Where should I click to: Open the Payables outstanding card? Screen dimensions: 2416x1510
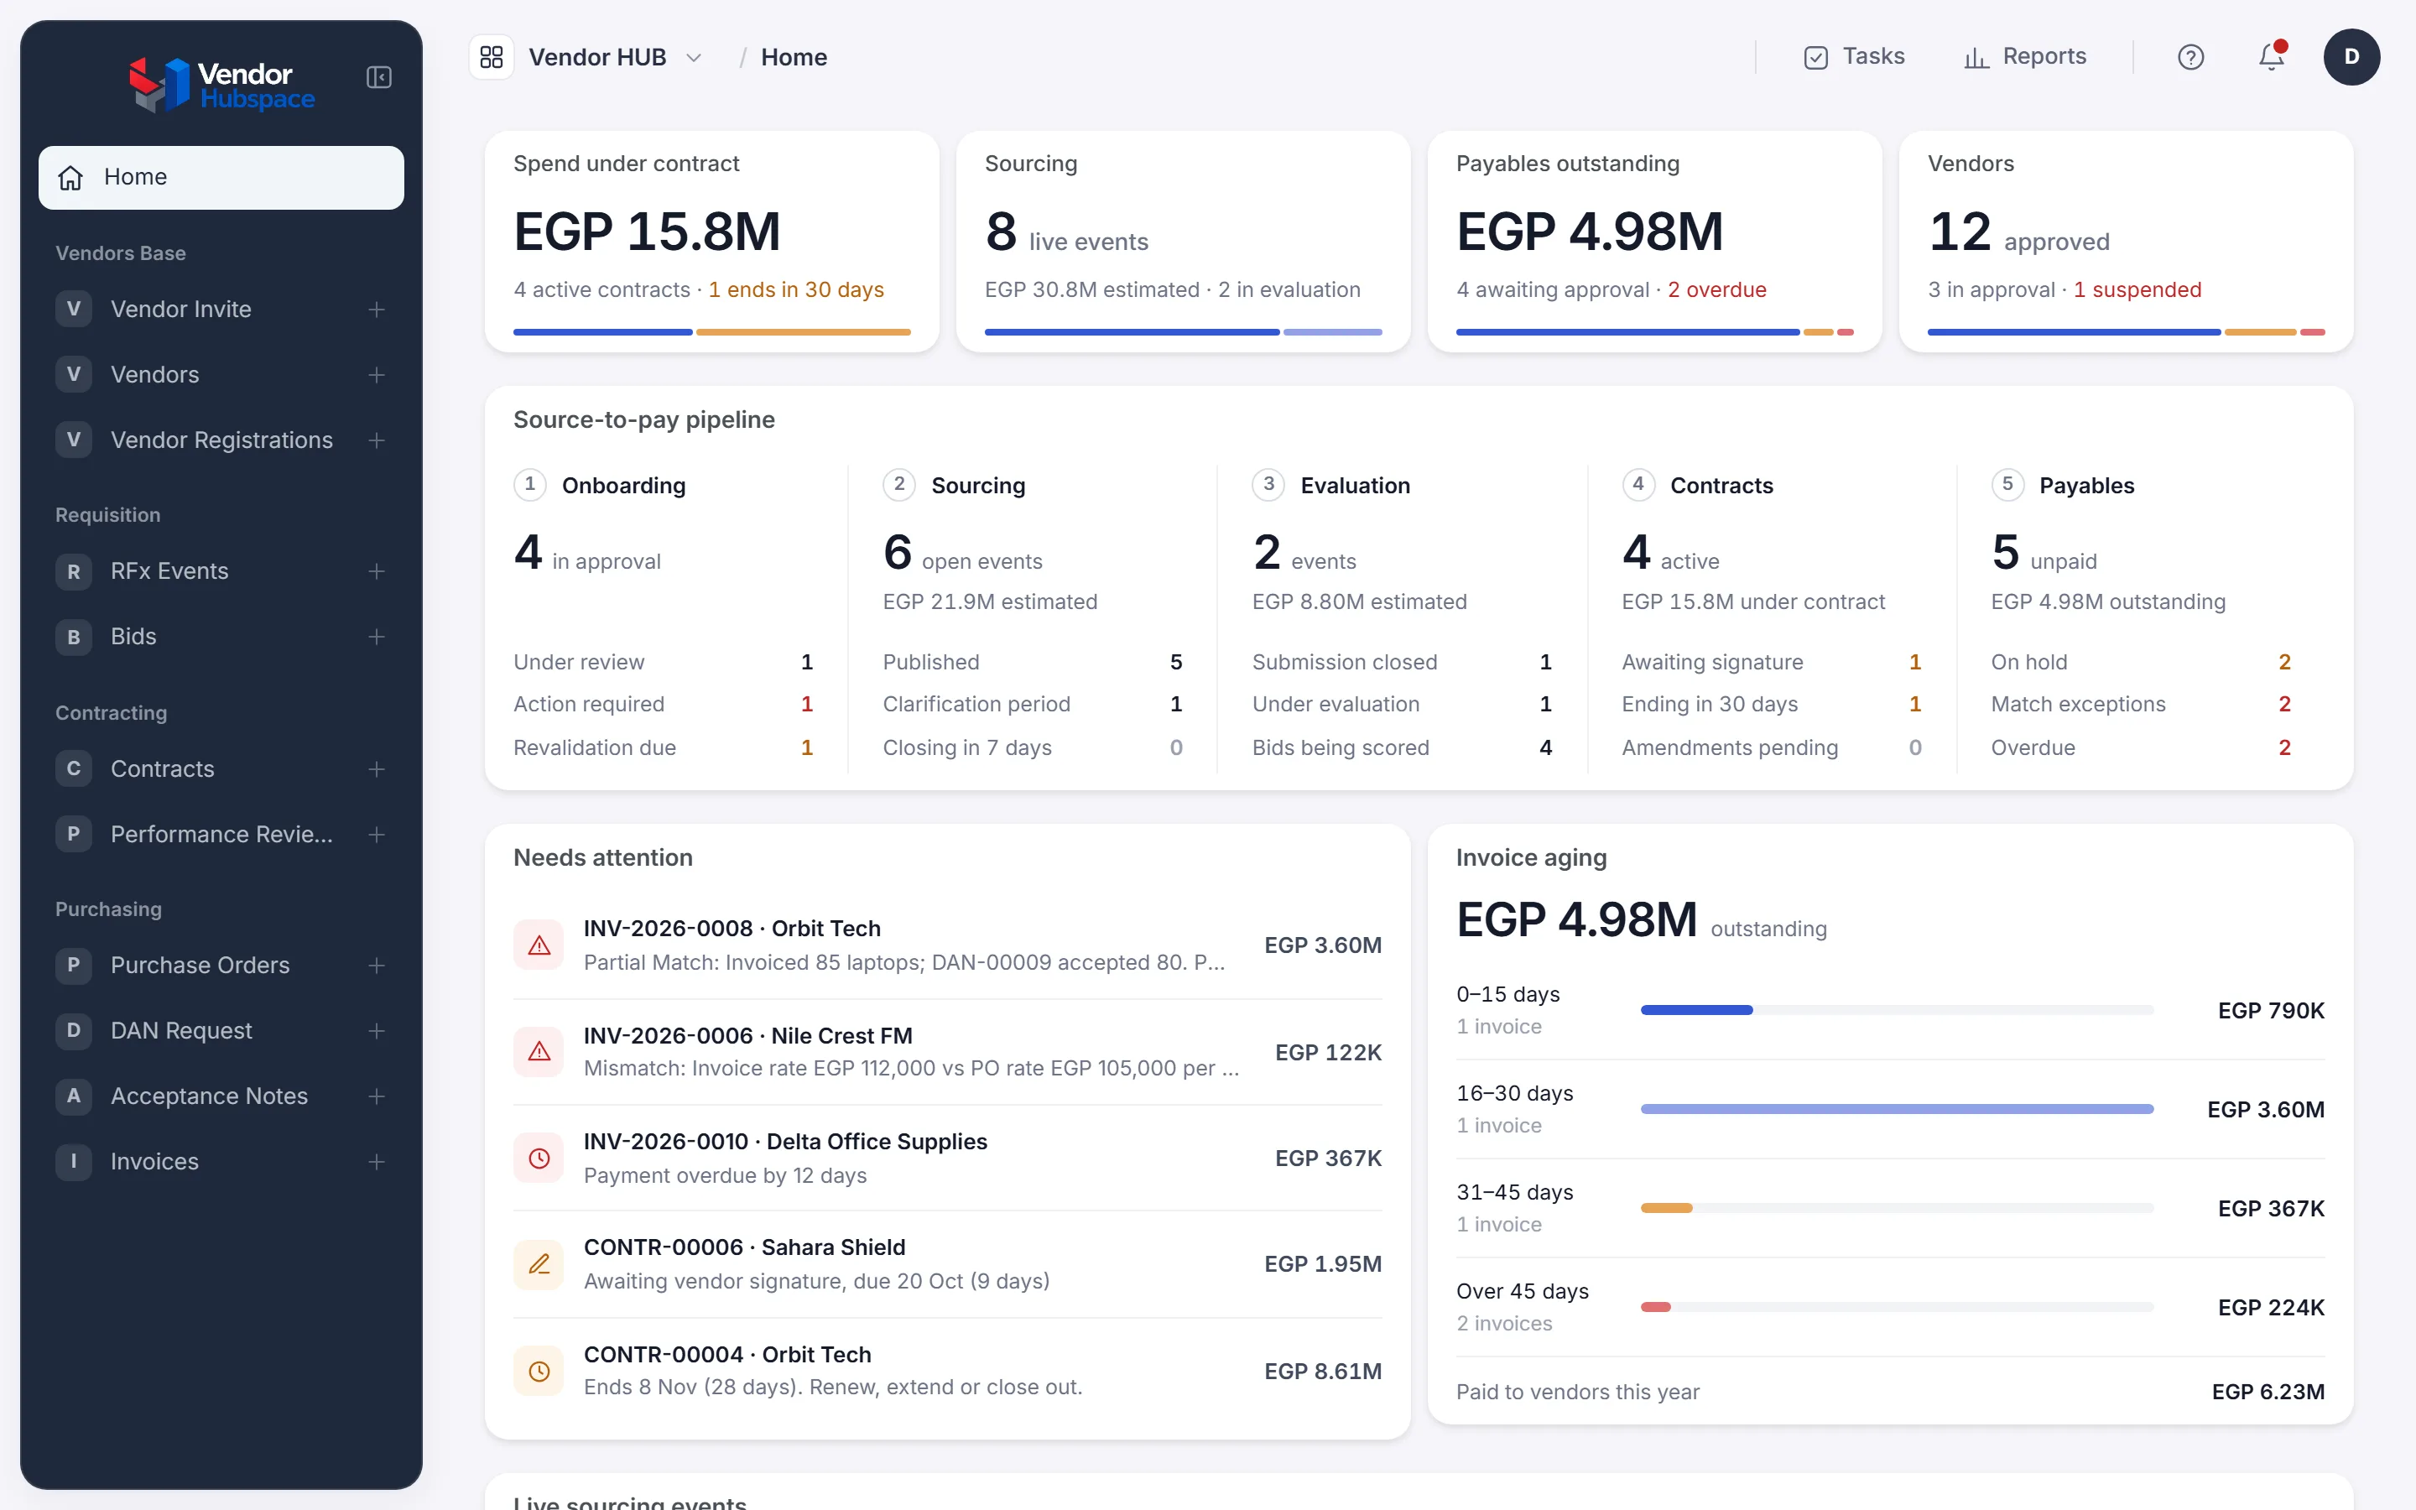click(1654, 242)
